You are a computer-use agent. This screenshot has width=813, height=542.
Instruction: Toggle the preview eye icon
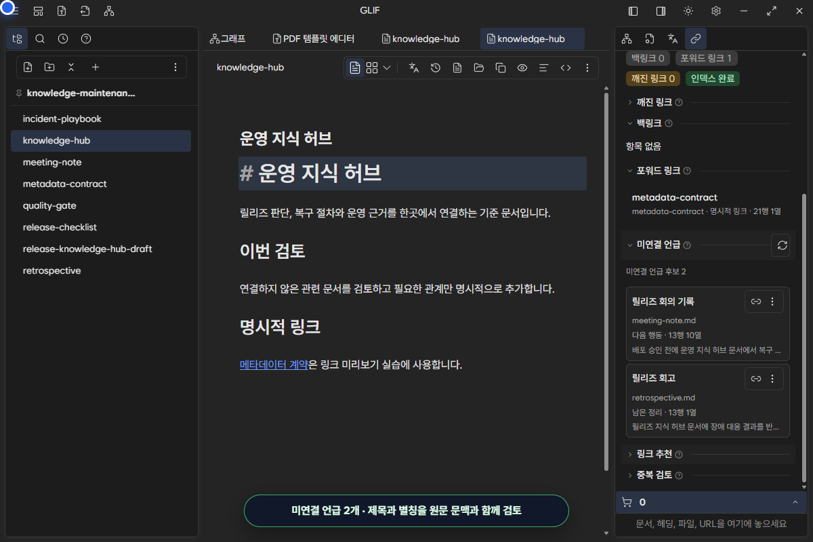(x=522, y=68)
